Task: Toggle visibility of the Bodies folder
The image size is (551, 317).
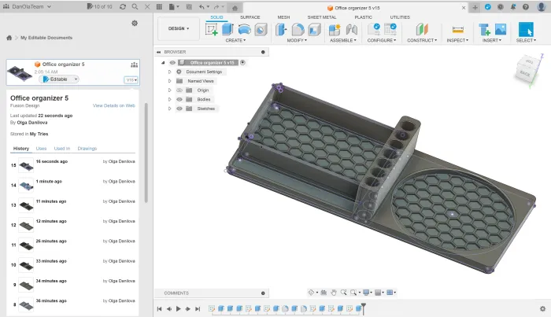Action: [179, 99]
